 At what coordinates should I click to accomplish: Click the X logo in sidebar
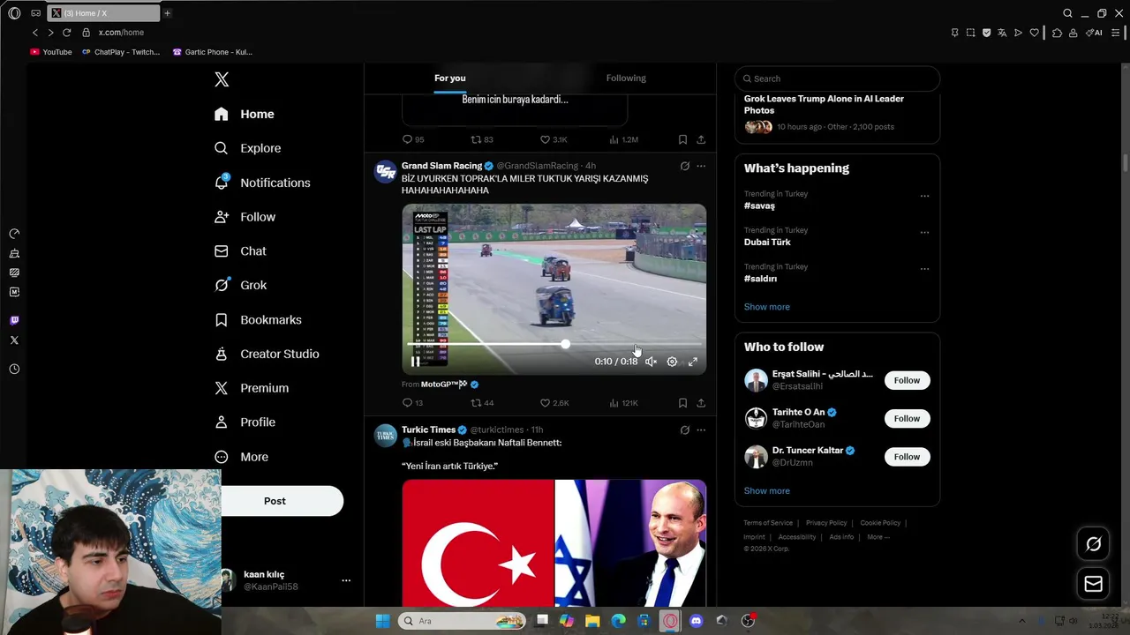[x=222, y=79]
